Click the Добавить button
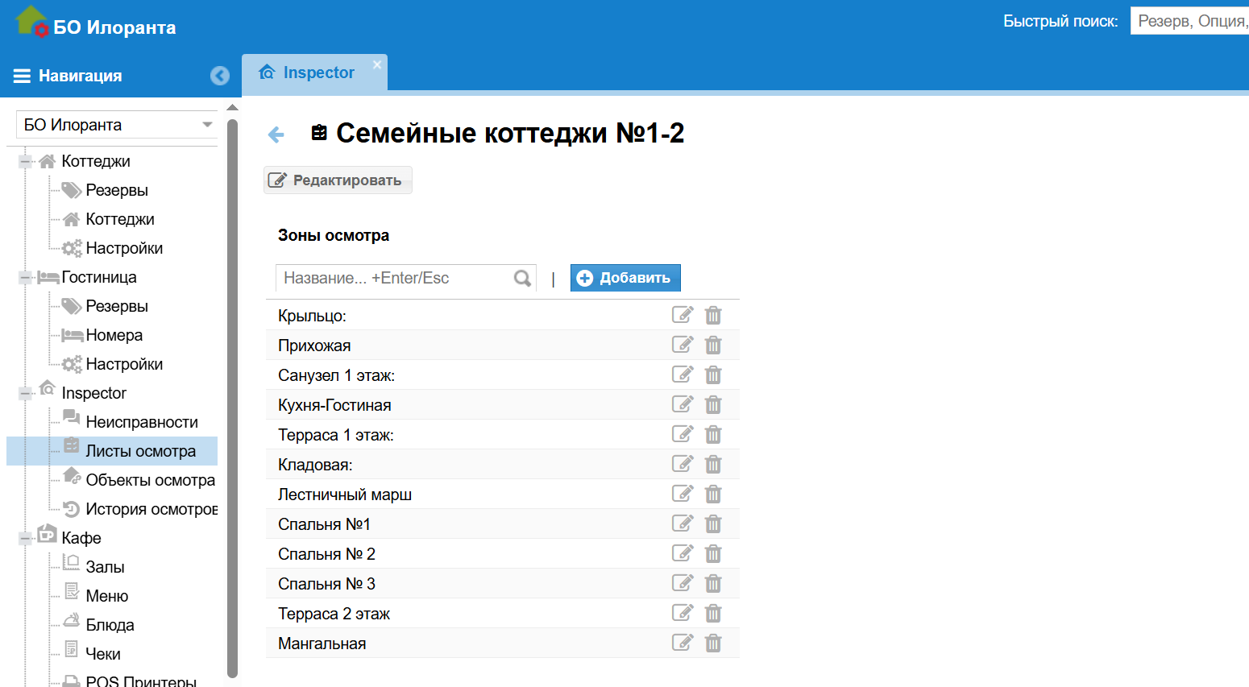This screenshot has width=1249, height=687. pyautogui.click(x=625, y=277)
